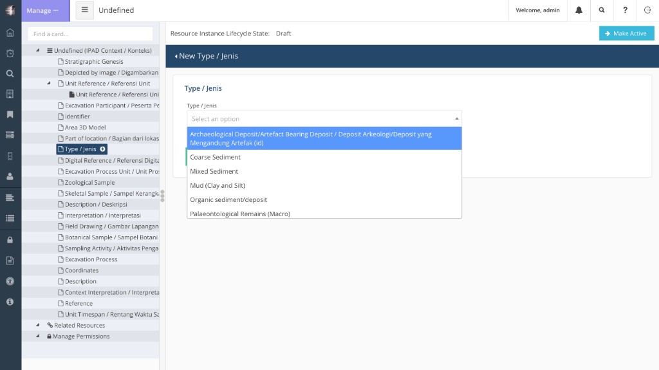Viewport: 659px width, 370px height.
Task: Open the sidebar lock icon
Action: (x=10, y=239)
